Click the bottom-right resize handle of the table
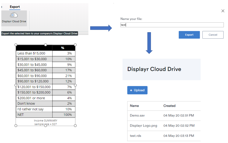 75,126
